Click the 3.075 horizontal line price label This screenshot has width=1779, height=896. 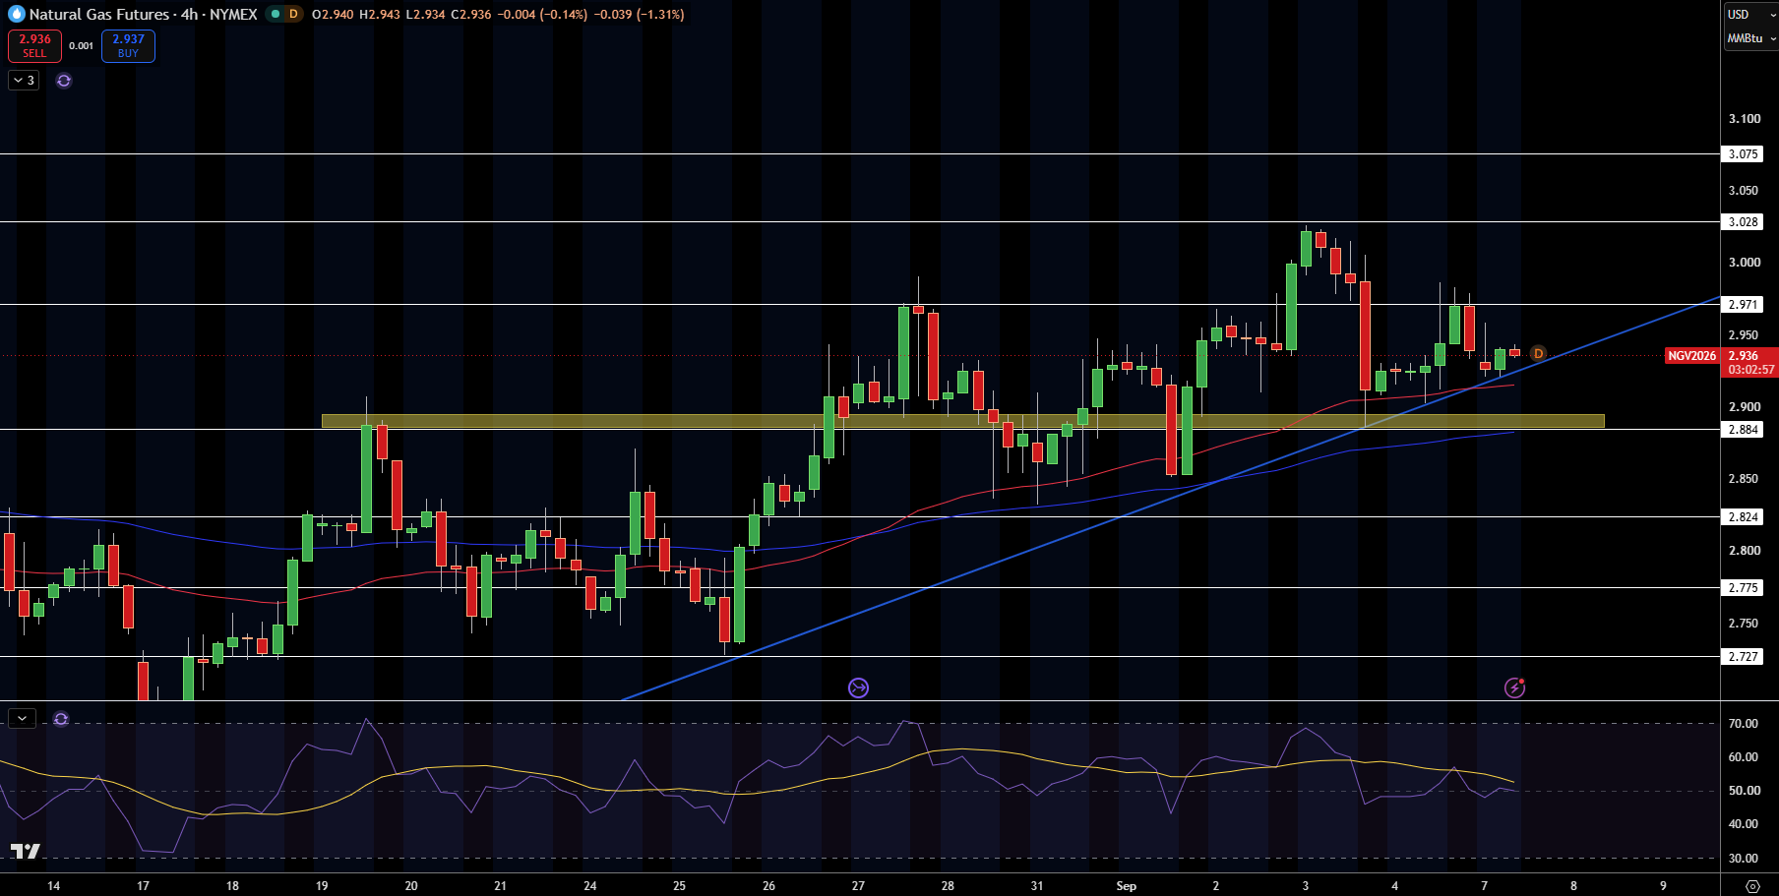pyautogui.click(x=1743, y=154)
